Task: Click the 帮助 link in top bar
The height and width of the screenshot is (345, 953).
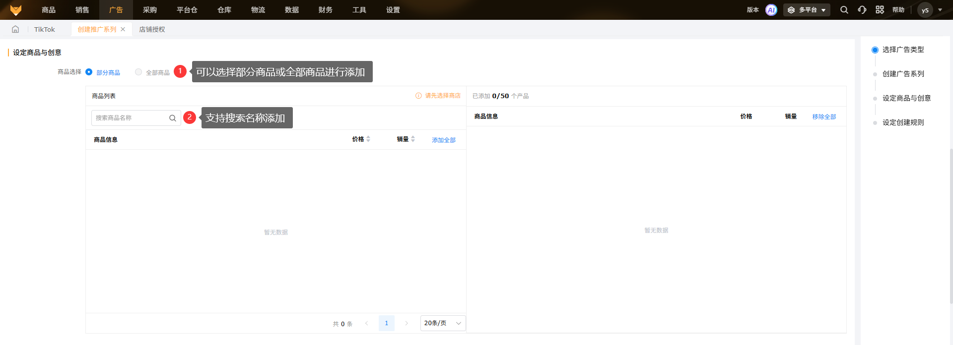Action: click(898, 10)
